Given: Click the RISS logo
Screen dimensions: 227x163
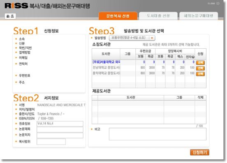Looking at the screenshot, I should 16,6.
